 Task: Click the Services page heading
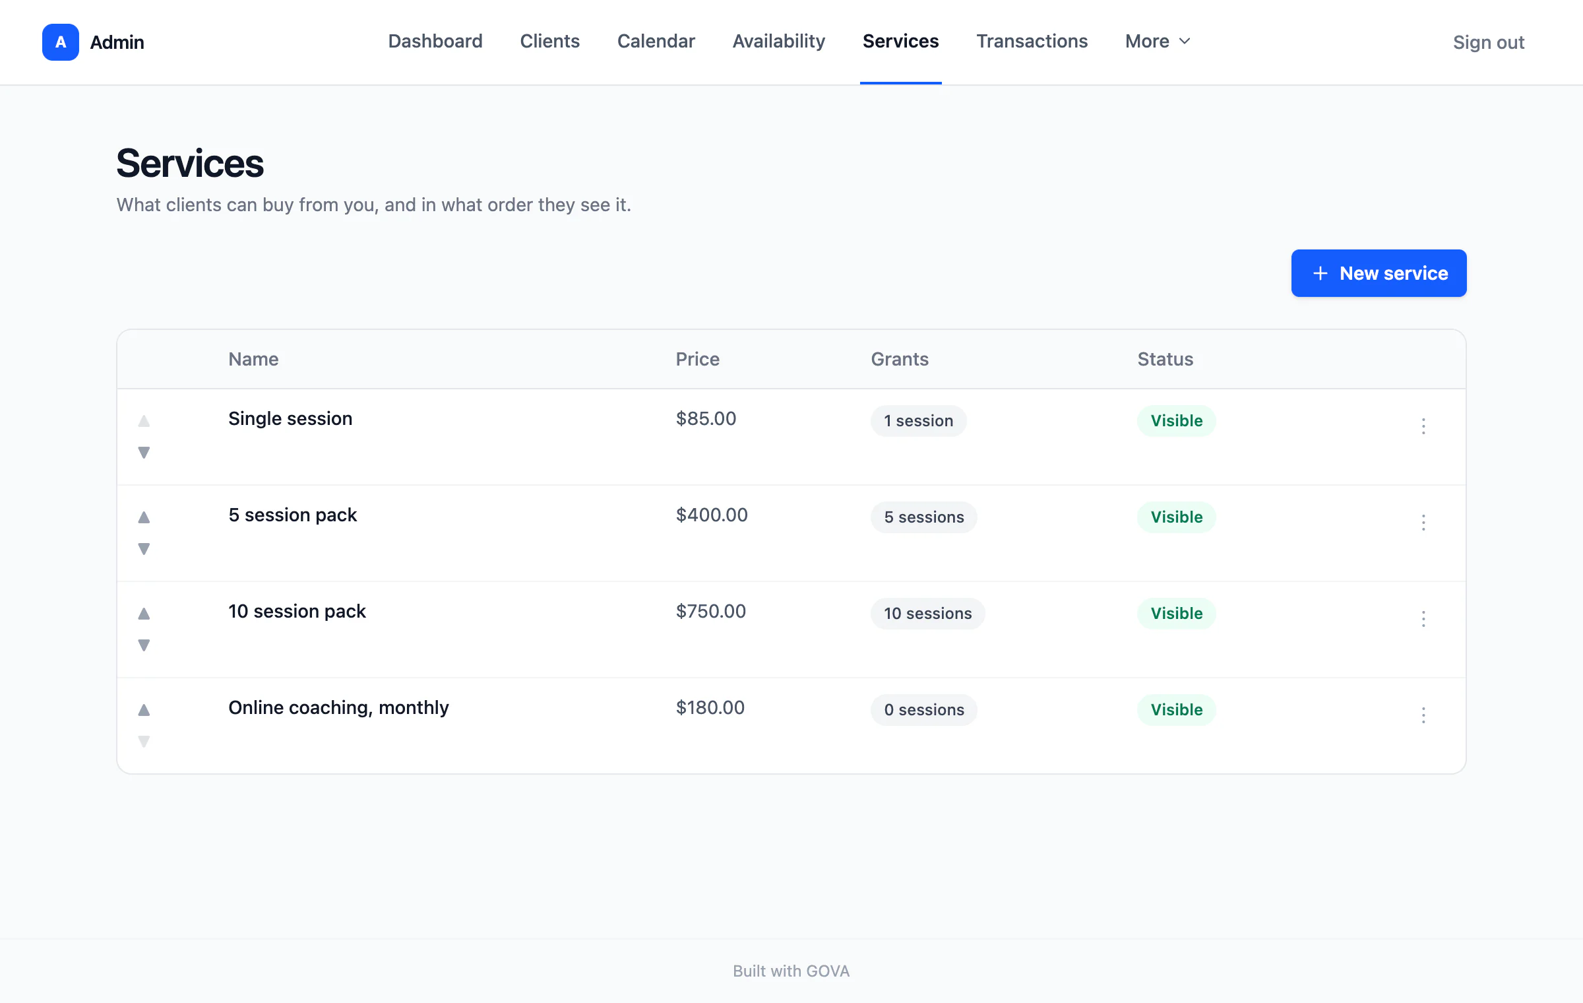tap(190, 164)
